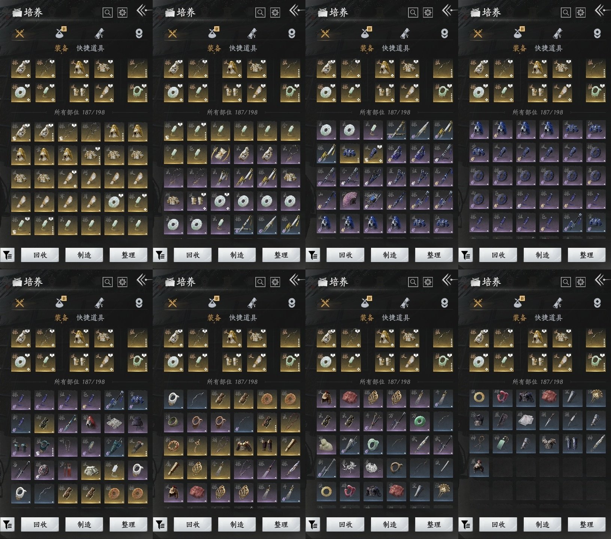Select the equipped bow slot in the pink-fan panel
The width and height of the screenshot is (611, 539).
(x=443, y=68)
